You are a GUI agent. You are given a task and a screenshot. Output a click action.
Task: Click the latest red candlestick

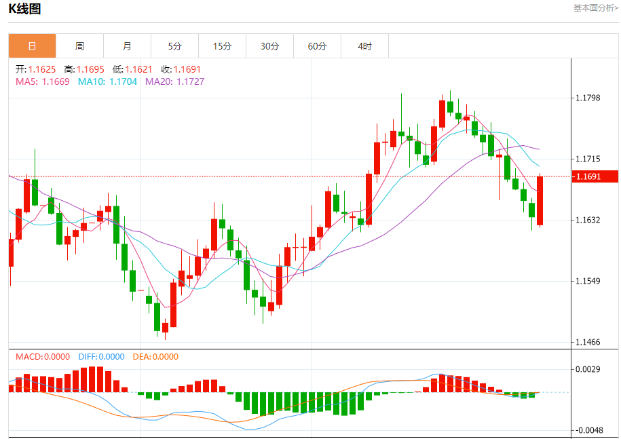(x=540, y=201)
